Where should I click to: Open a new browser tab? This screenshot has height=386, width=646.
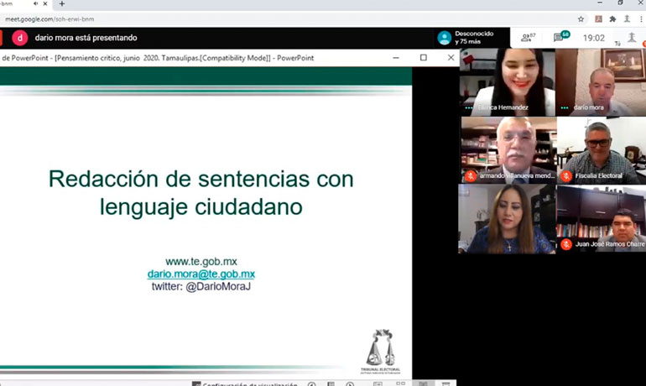[62, 4]
